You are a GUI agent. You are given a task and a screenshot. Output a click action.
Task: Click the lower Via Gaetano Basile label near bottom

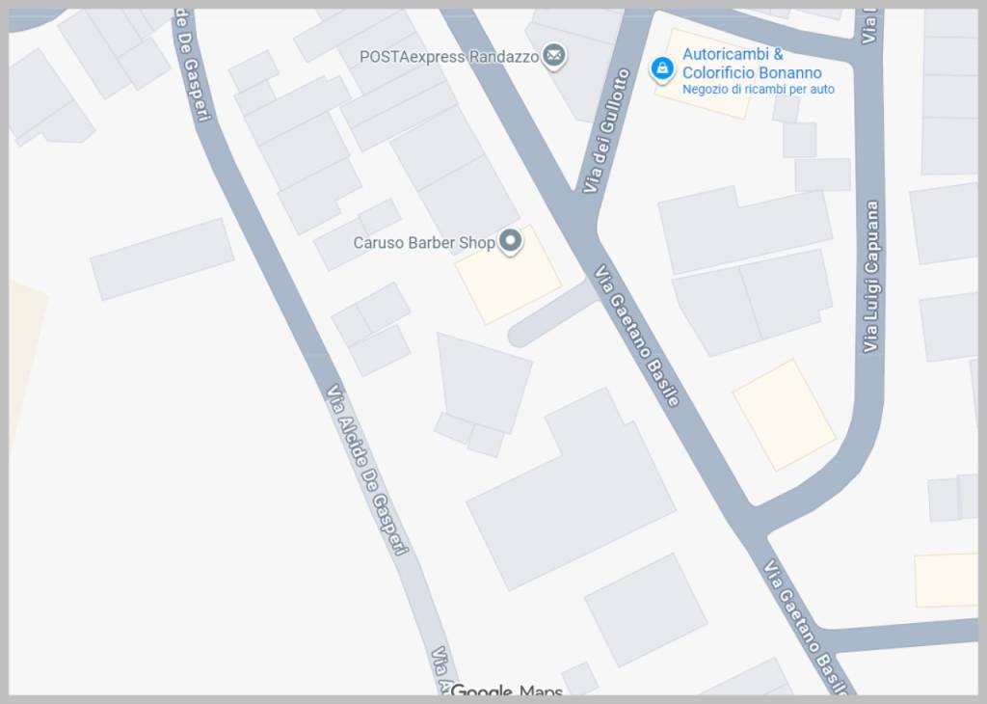(805, 625)
